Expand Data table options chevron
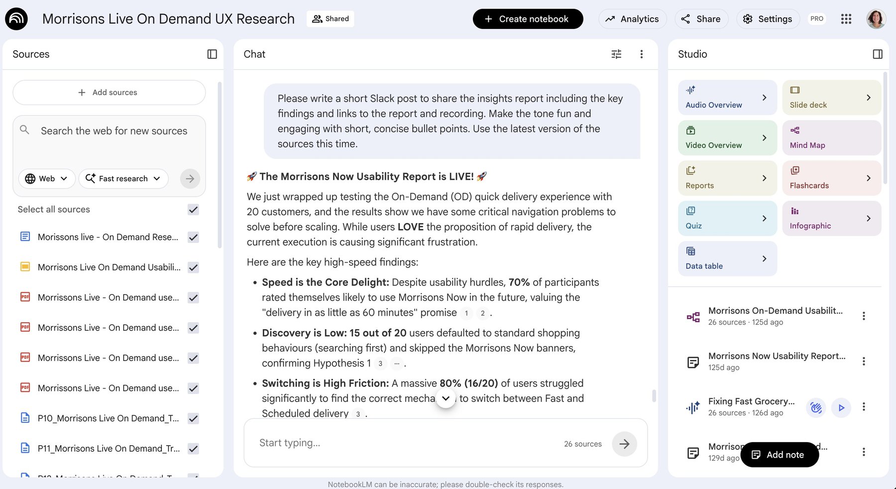The width and height of the screenshot is (896, 489). (764, 259)
